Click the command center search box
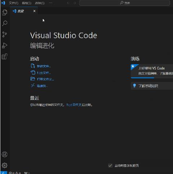 125,3
